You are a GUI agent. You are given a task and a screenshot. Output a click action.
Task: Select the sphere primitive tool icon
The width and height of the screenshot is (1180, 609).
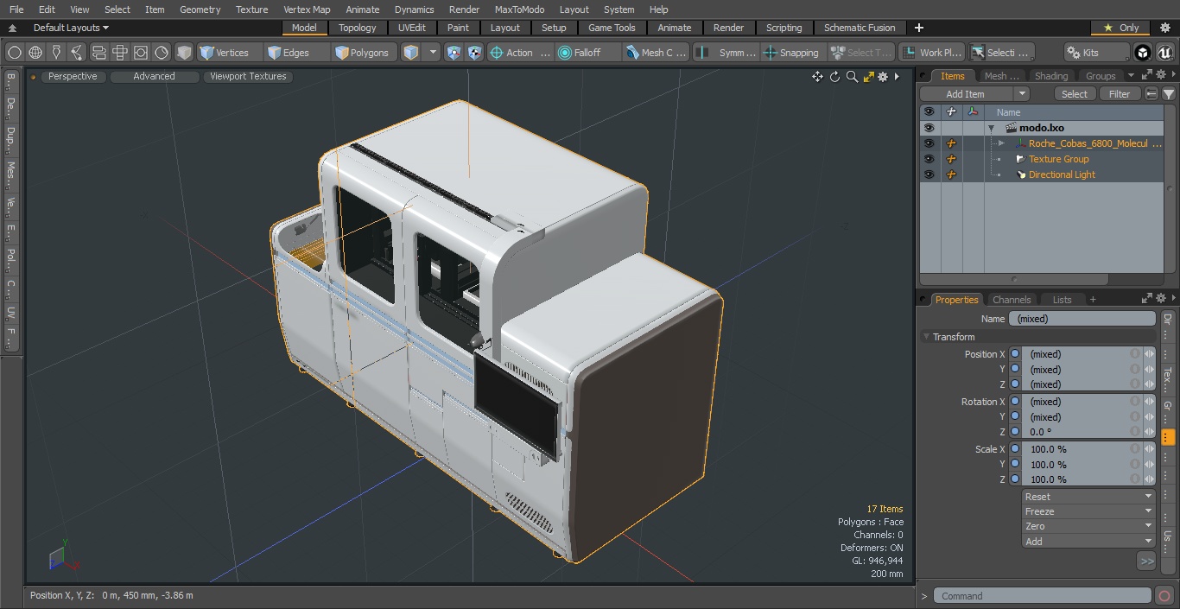point(15,53)
